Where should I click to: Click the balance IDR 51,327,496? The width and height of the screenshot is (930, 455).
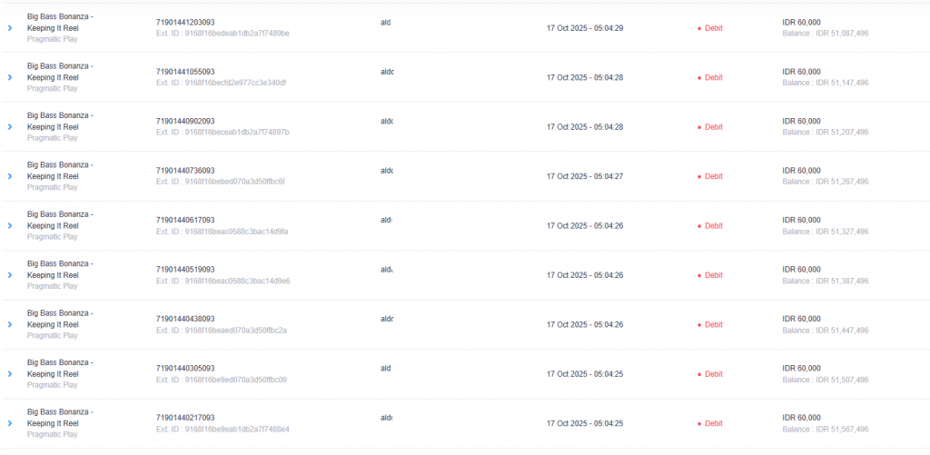[826, 232]
